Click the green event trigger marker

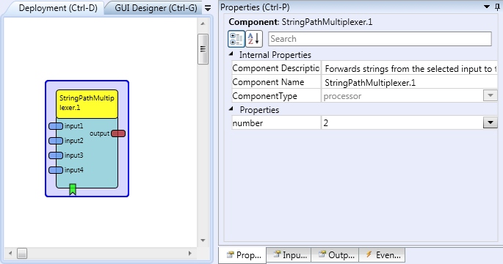(x=73, y=189)
